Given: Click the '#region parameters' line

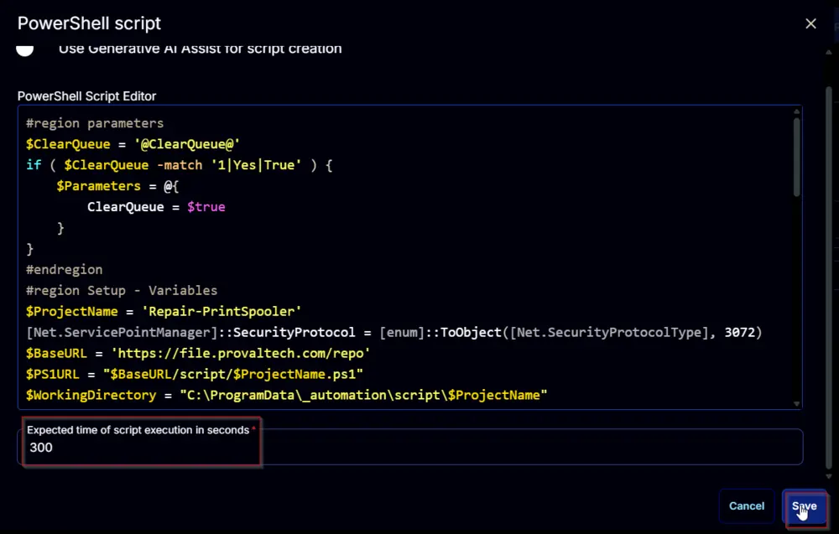Looking at the screenshot, I should pos(95,123).
